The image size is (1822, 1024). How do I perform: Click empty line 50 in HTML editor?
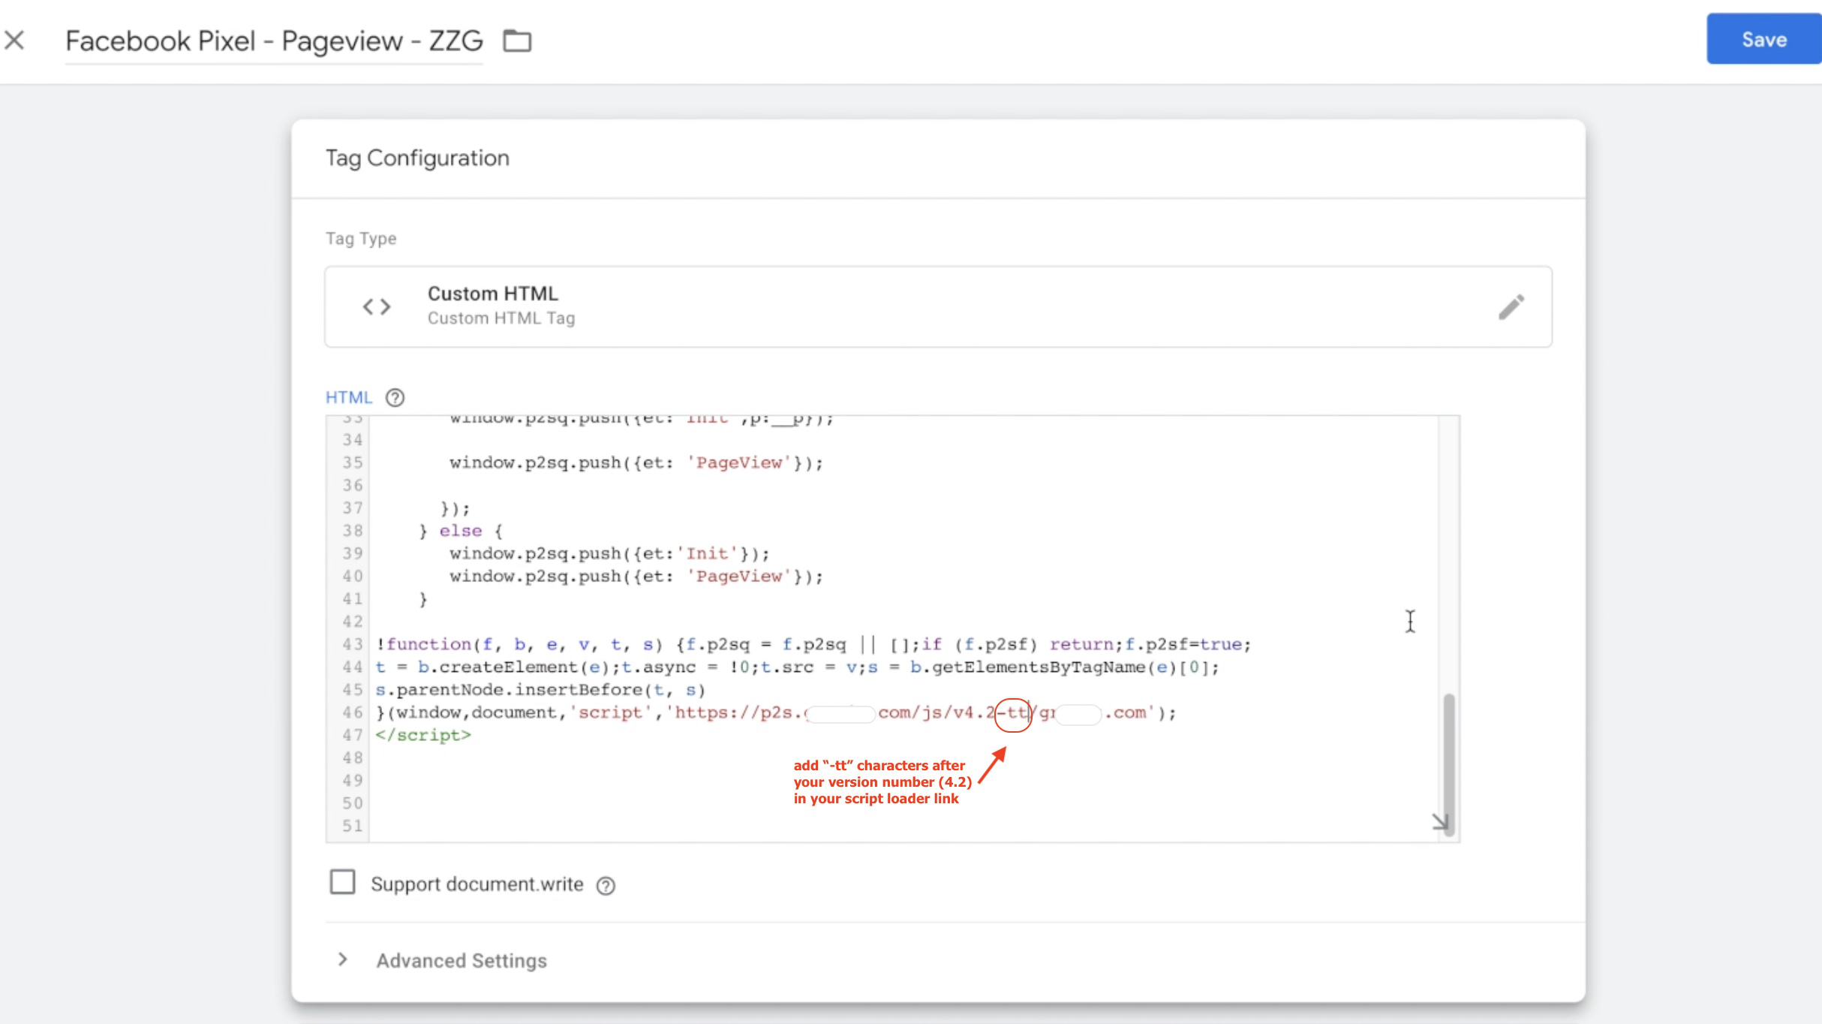pos(903,803)
